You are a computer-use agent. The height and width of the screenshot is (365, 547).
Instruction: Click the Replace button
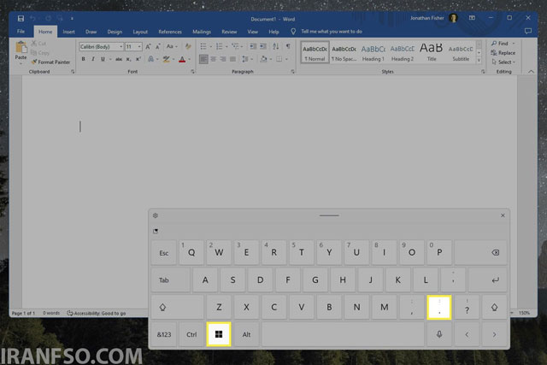(x=503, y=53)
